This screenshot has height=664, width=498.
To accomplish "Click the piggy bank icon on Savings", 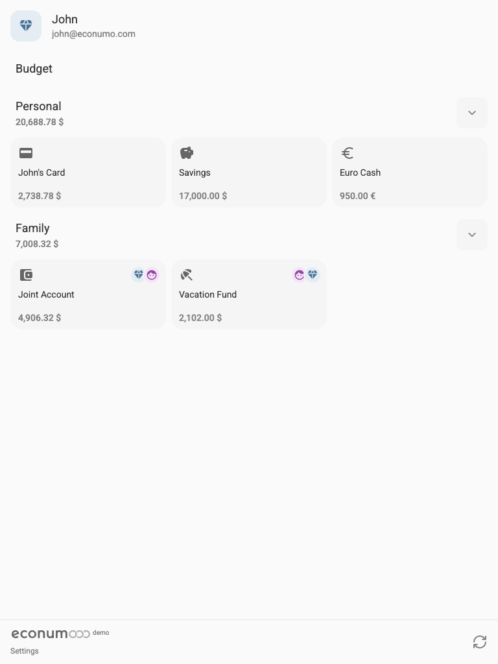I will coord(187,153).
